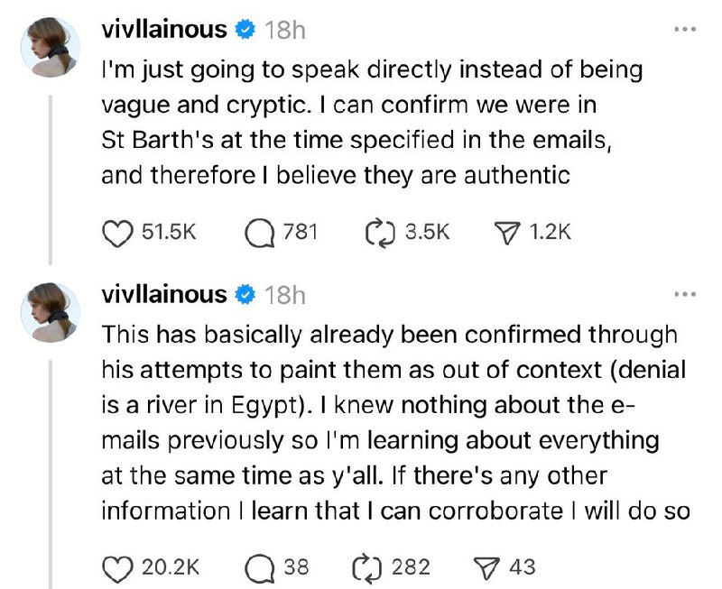722x589 pixels.
Task: Open the three-dot menu on first post
Action: [x=685, y=30]
